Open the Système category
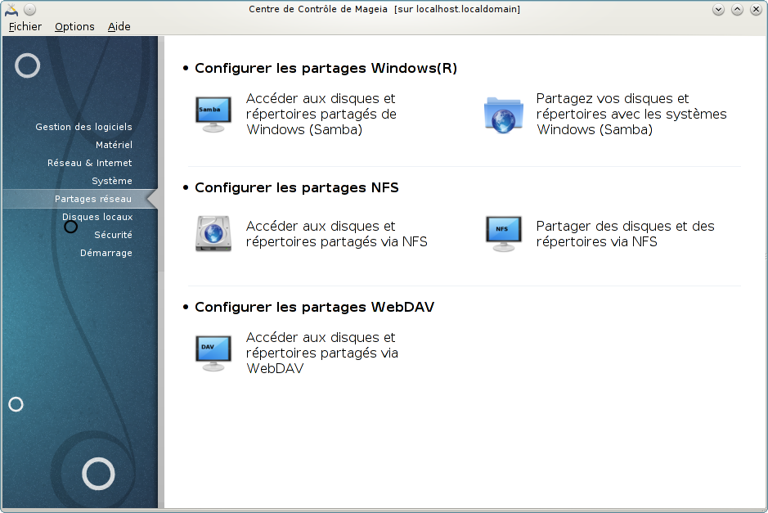 pyautogui.click(x=112, y=181)
